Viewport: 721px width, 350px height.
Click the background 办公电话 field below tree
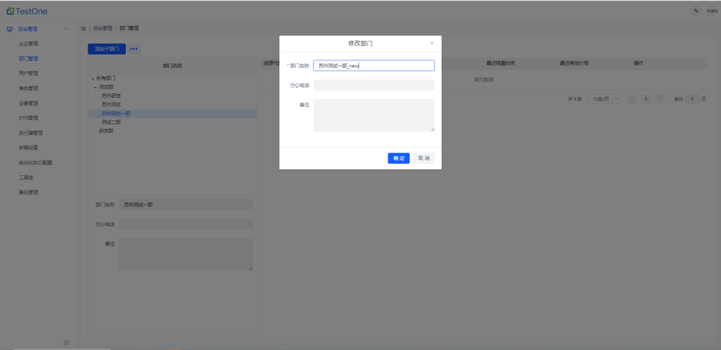[x=186, y=224]
